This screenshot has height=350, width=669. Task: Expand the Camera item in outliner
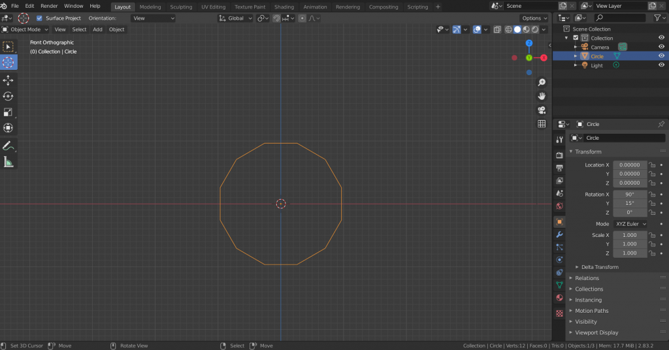pyautogui.click(x=576, y=47)
